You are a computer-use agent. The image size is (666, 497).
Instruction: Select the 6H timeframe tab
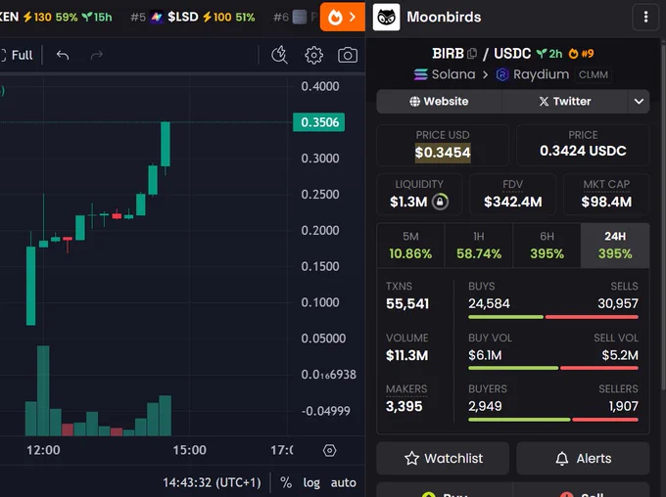[547, 246]
